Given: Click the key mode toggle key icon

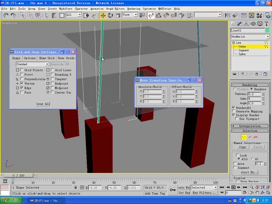Looking at the screenshot, I should click(172, 190).
